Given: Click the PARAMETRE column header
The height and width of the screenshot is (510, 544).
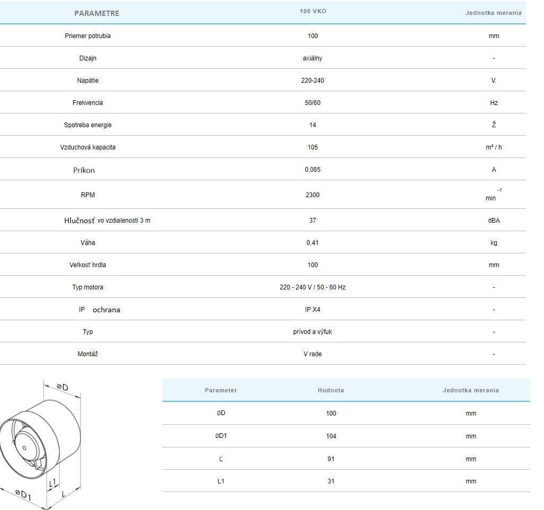Looking at the screenshot, I should [96, 13].
